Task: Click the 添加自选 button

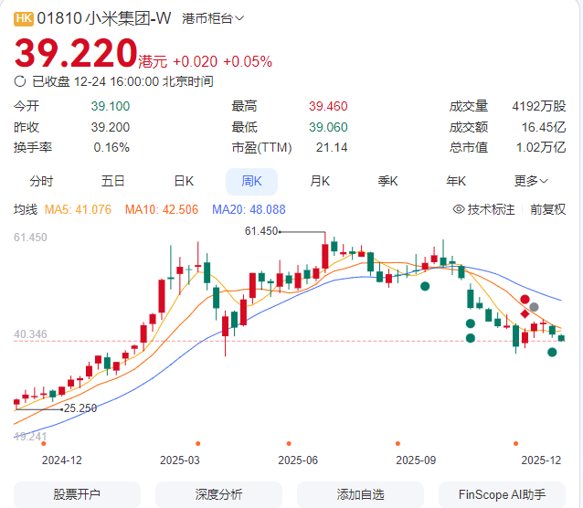Action: [x=360, y=494]
